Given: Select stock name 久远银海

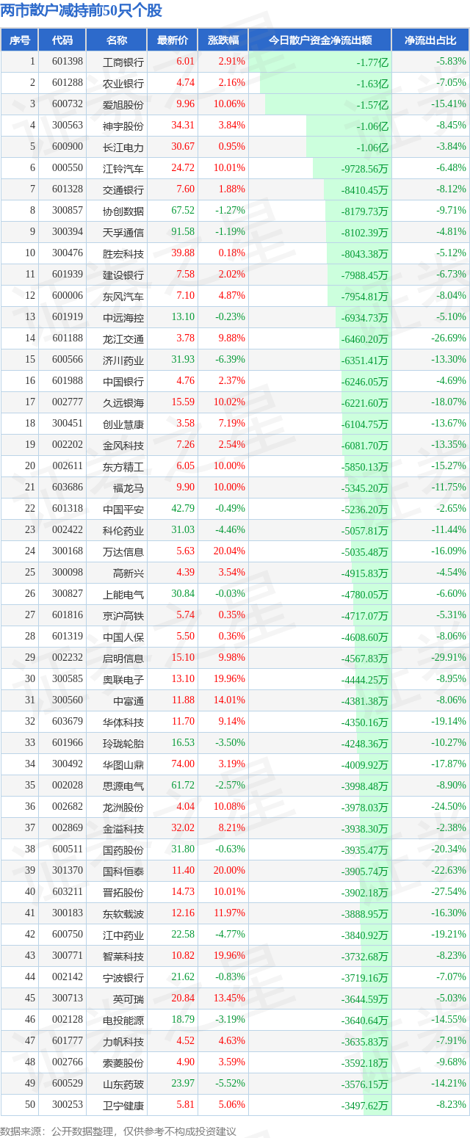Looking at the screenshot, I should point(123,403).
